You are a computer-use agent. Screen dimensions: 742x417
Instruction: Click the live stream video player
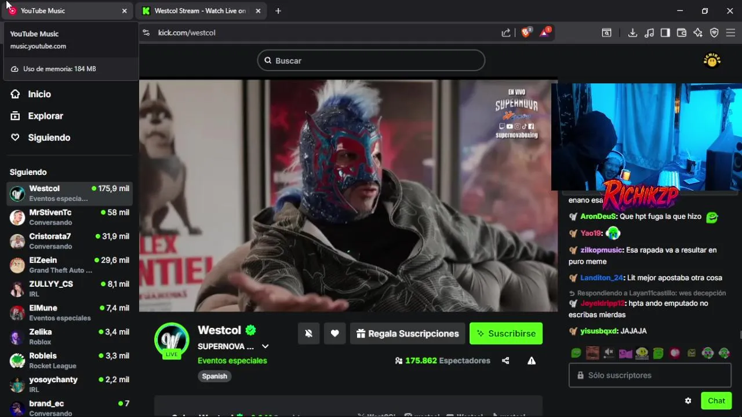tap(348, 195)
